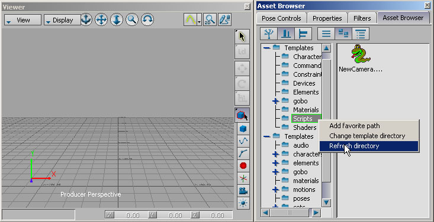Click the tree scroll down arrow
The height and width of the screenshot is (222, 434).
327,203
